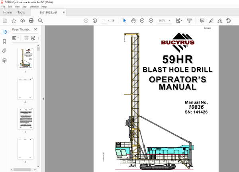Switch to the Tools tab
Screen dimensions: 239x172
click(x=21, y=12)
